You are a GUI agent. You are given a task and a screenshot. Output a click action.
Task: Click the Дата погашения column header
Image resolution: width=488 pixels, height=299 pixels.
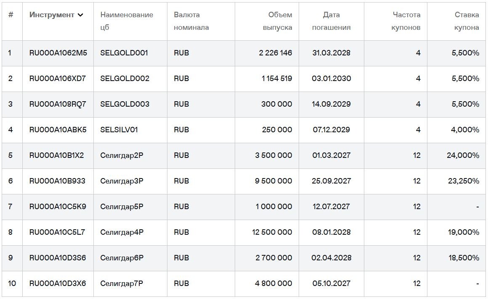pos(331,21)
